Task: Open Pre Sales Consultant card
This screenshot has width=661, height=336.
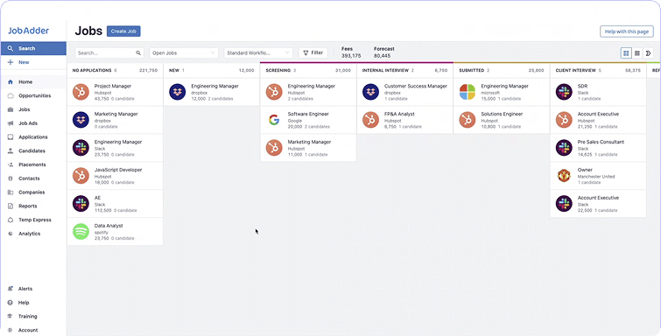Action: click(598, 148)
